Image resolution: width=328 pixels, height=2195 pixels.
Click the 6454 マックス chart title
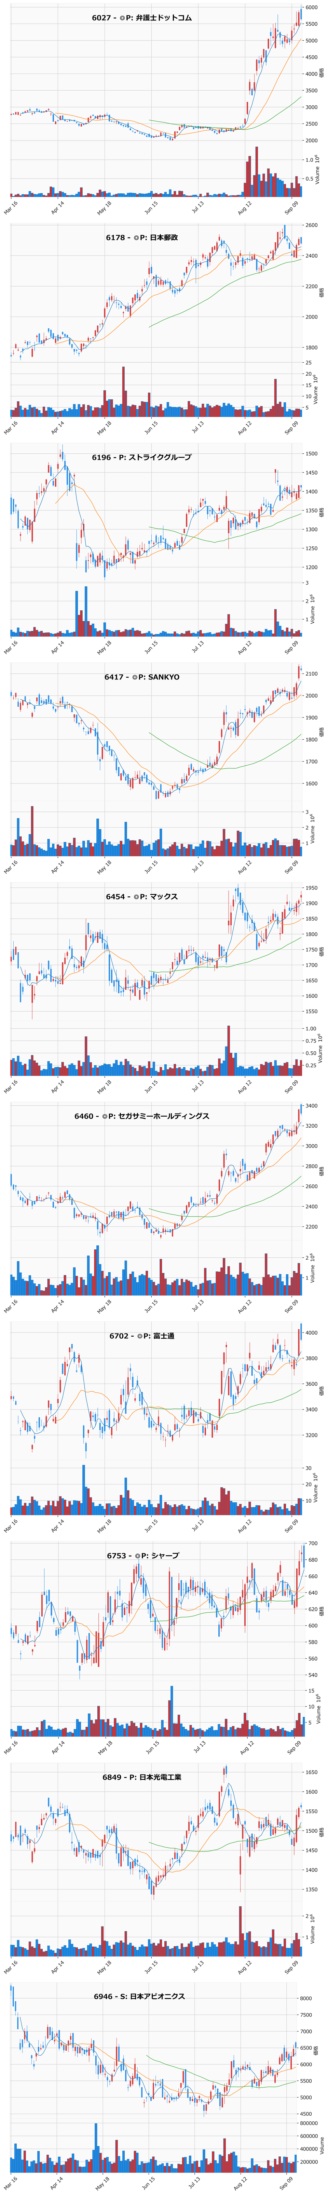coord(141,896)
